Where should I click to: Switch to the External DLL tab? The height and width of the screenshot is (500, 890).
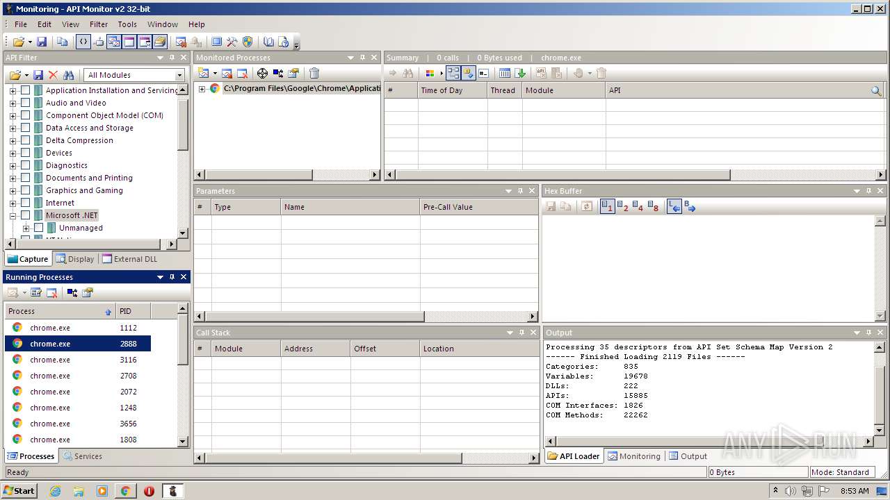pyautogui.click(x=129, y=259)
